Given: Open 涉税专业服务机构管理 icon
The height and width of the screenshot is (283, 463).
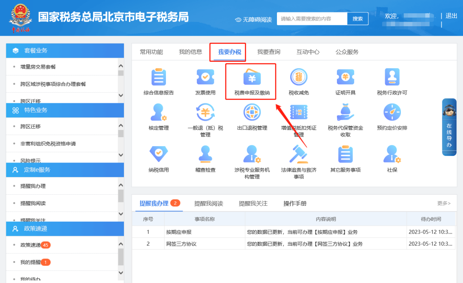Looking at the screenshot, I should 252,154.
